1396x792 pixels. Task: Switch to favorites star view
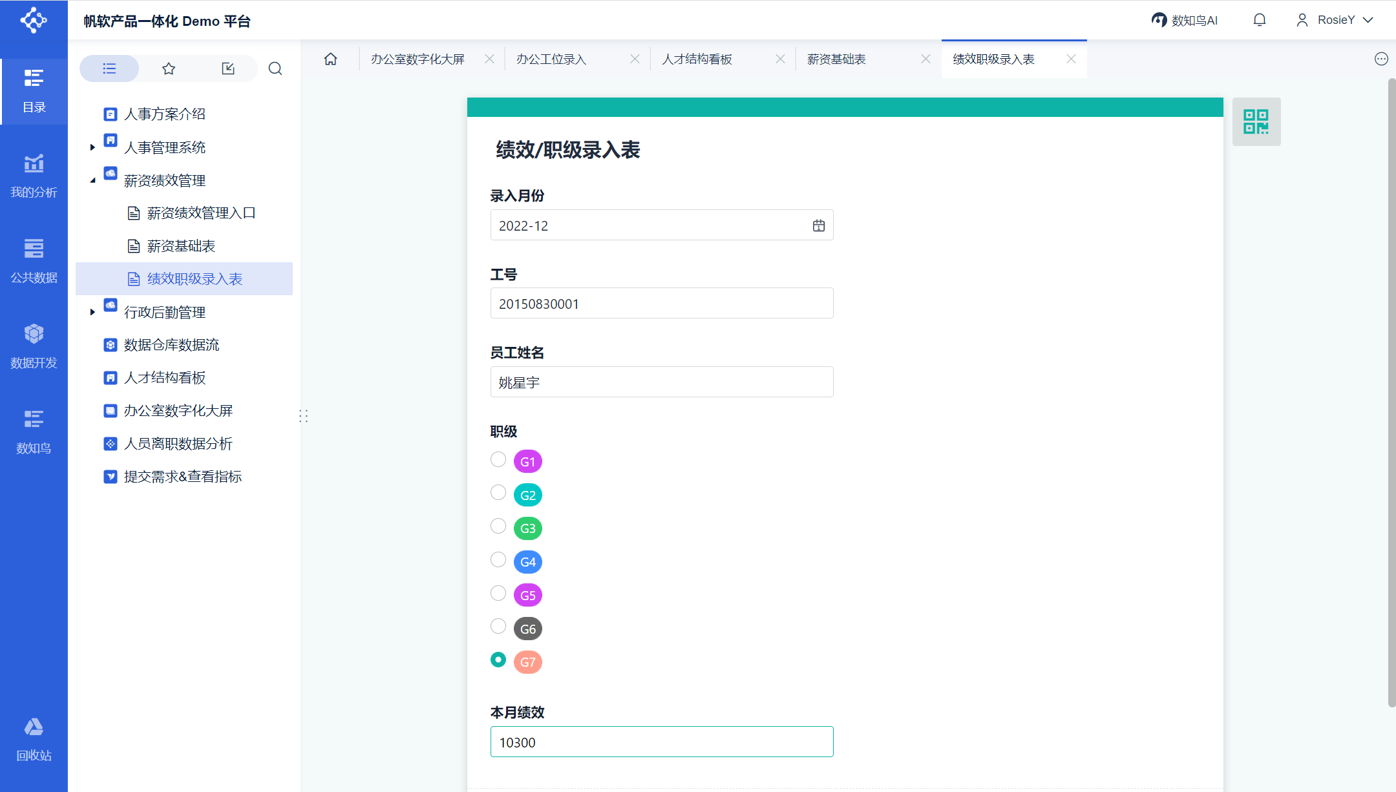(169, 68)
